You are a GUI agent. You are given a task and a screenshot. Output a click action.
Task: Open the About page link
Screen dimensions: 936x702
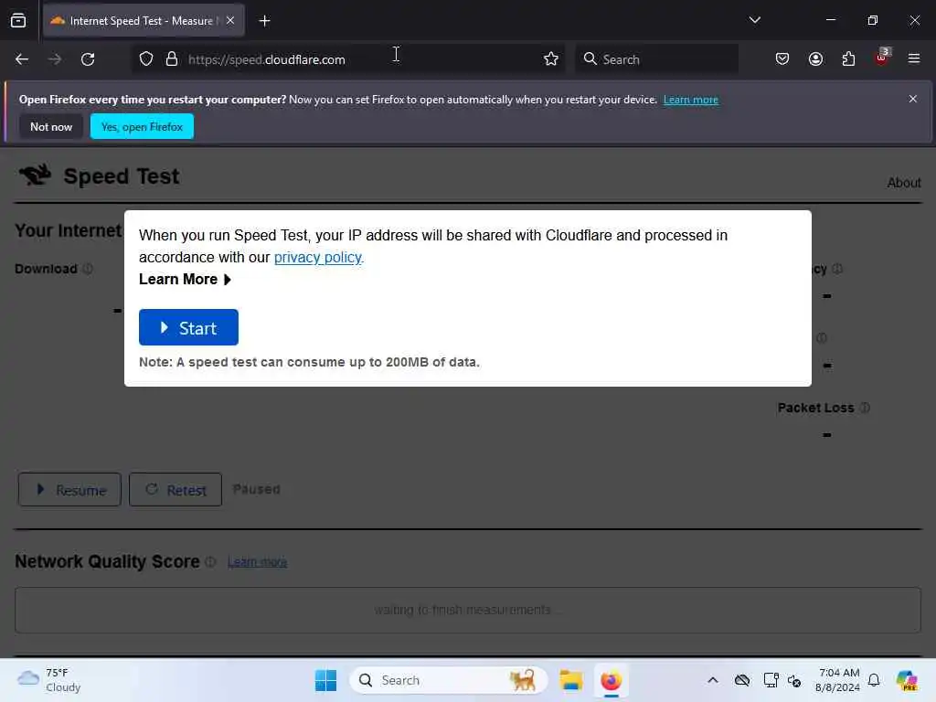(x=904, y=183)
